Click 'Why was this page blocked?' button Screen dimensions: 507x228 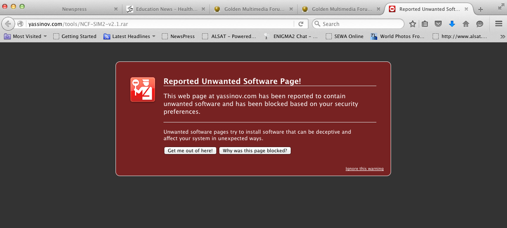pyautogui.click(x=255, y=151)
